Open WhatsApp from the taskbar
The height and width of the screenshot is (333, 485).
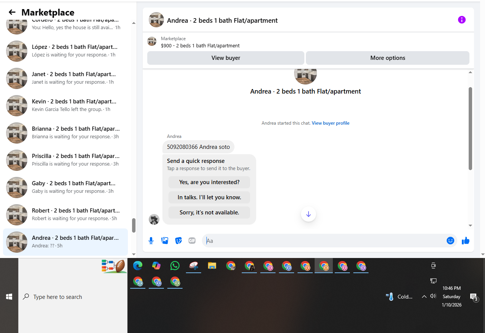pyautogui.click(x=175, y=266)
